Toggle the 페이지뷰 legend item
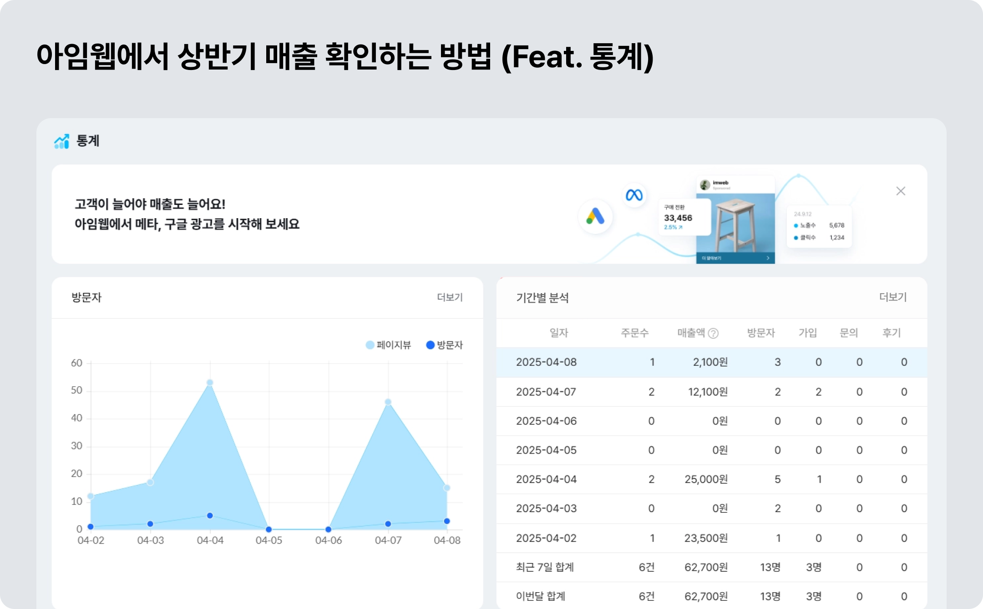 tap(388, 345)
